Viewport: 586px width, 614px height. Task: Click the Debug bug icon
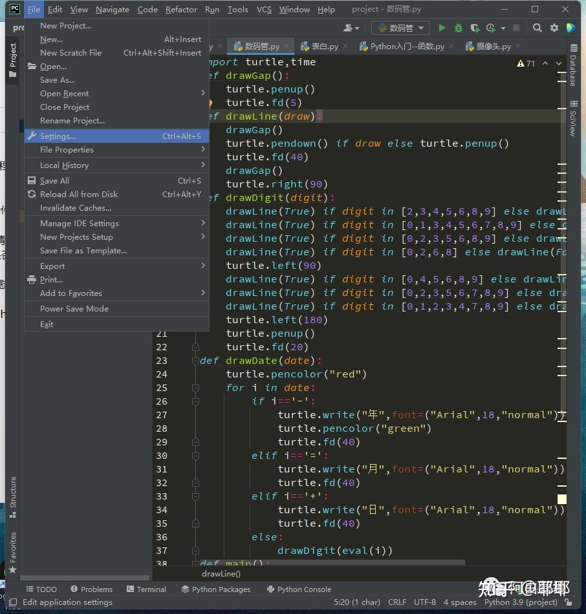[x=459, y=28]
